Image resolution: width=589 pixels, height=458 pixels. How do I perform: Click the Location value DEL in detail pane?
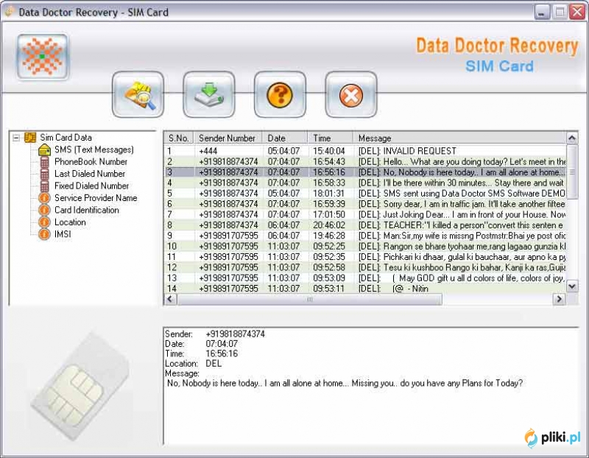(x=214, y=363)
